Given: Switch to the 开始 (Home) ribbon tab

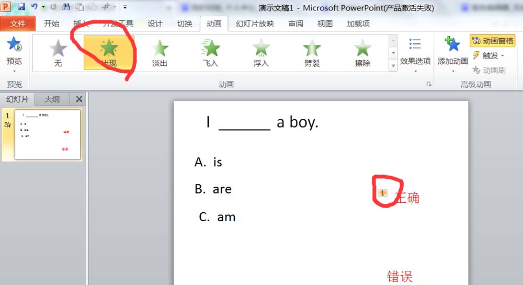Looking at the screenshot, I should point(52,24).
